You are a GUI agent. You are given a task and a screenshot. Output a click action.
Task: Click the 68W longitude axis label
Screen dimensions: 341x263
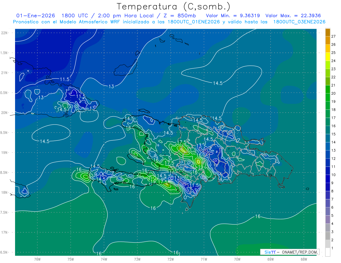tap(303, 259)
